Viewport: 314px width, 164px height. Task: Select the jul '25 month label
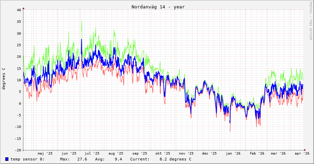92,153
